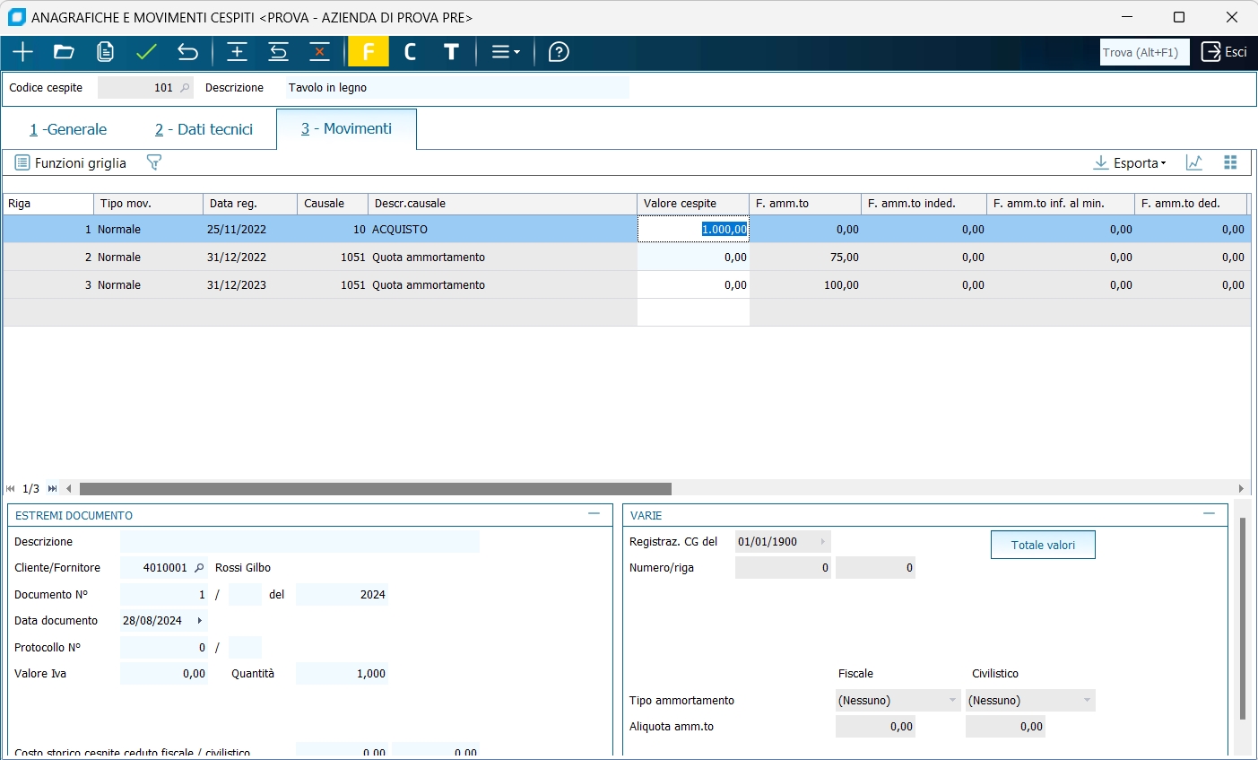Switch to the 1 - Generale tab
Image resolution: width=1258 pixels, height=760 pixels.
tap(68, 129)
